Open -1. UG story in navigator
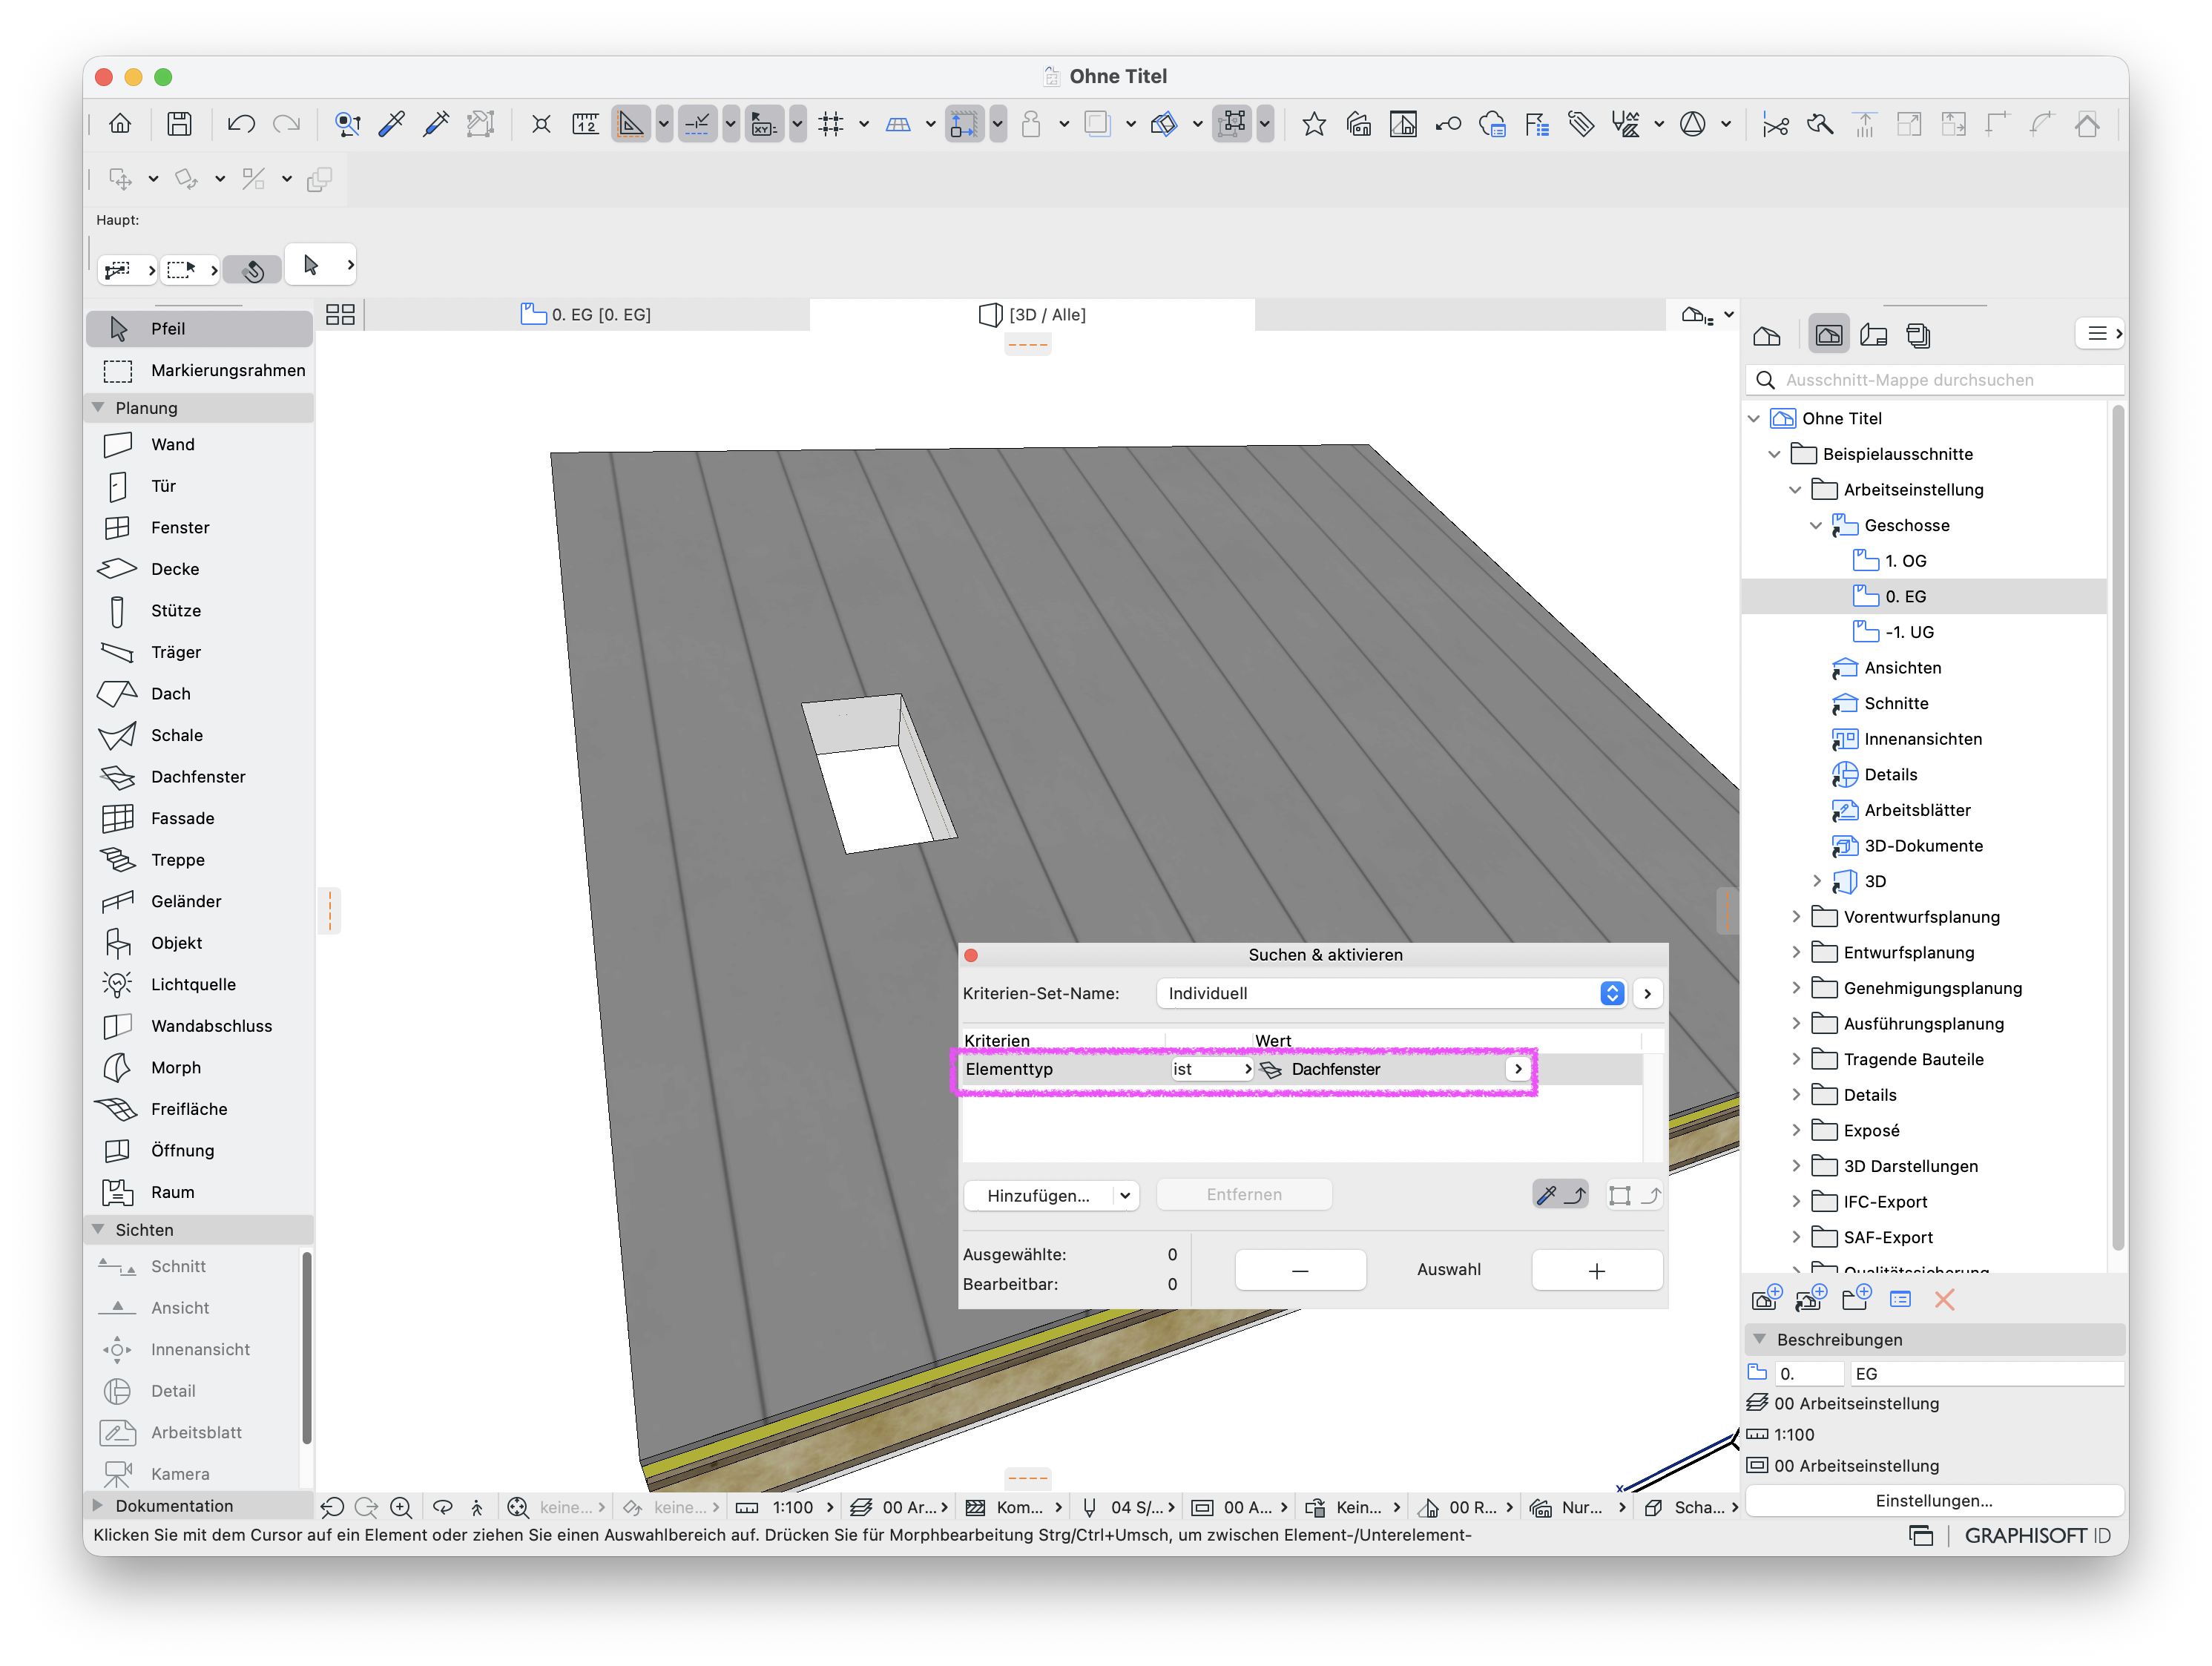Screen dimensions: 2212x1666 click(x=1909, y=632)
